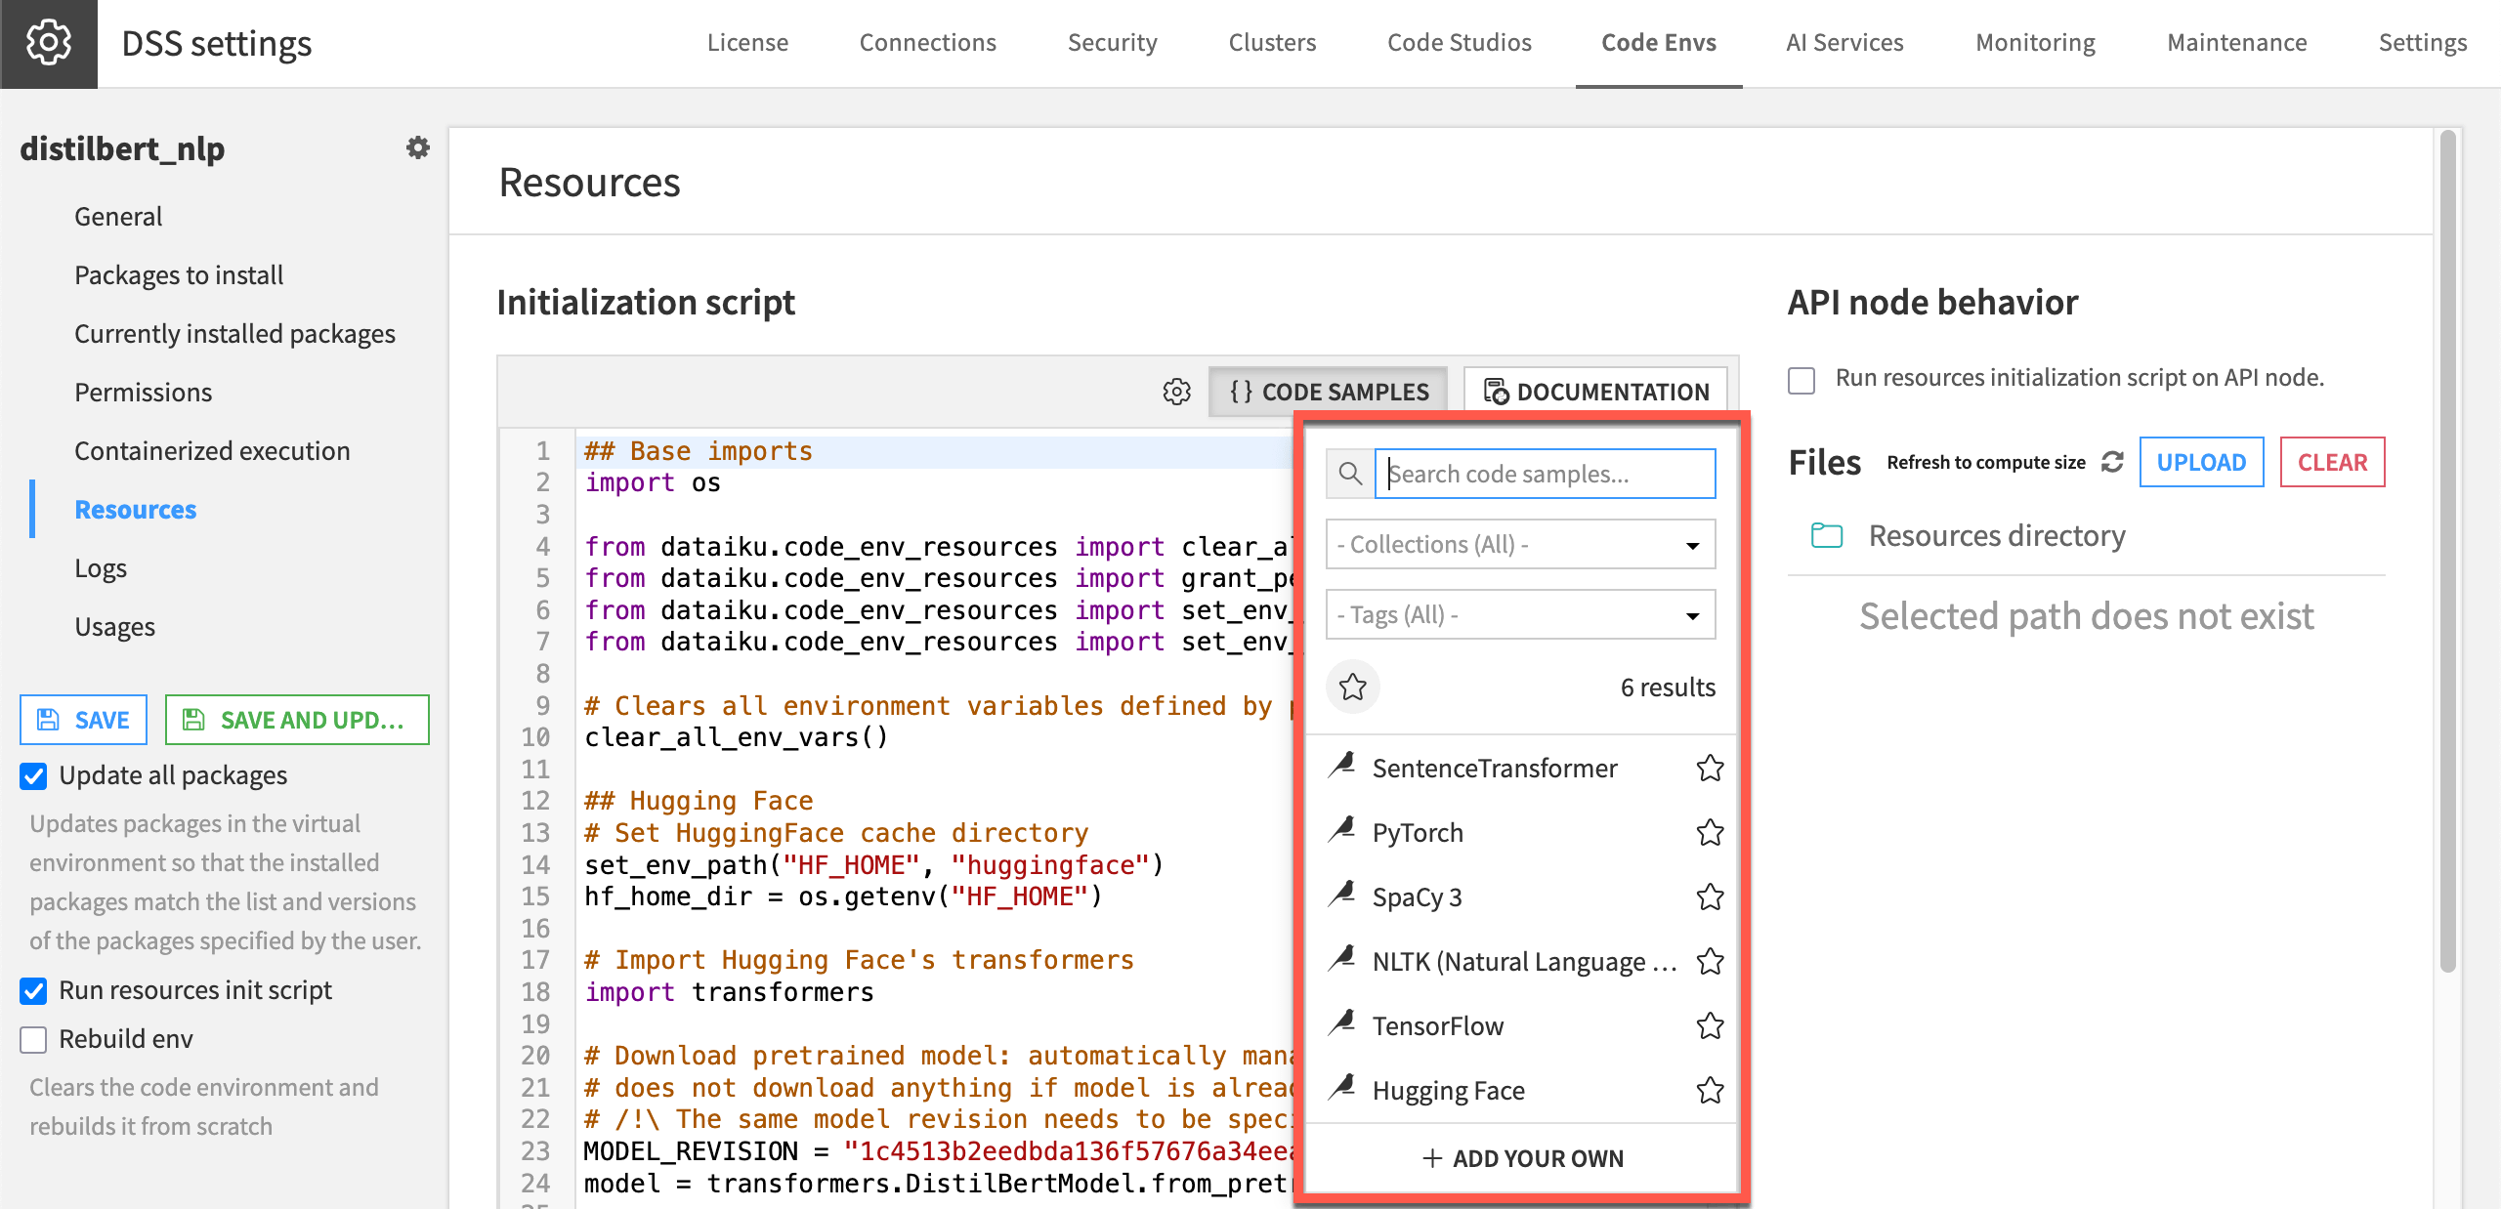
Task: Enable the Rebuild env checkbox
Action: pos(34,1040)
